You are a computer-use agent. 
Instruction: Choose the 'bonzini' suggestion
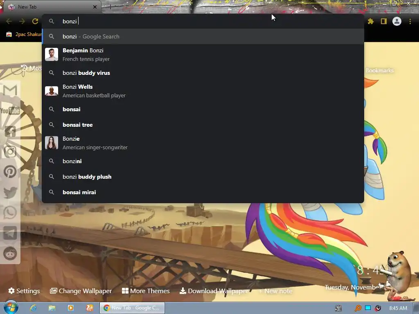coord(203,161)
